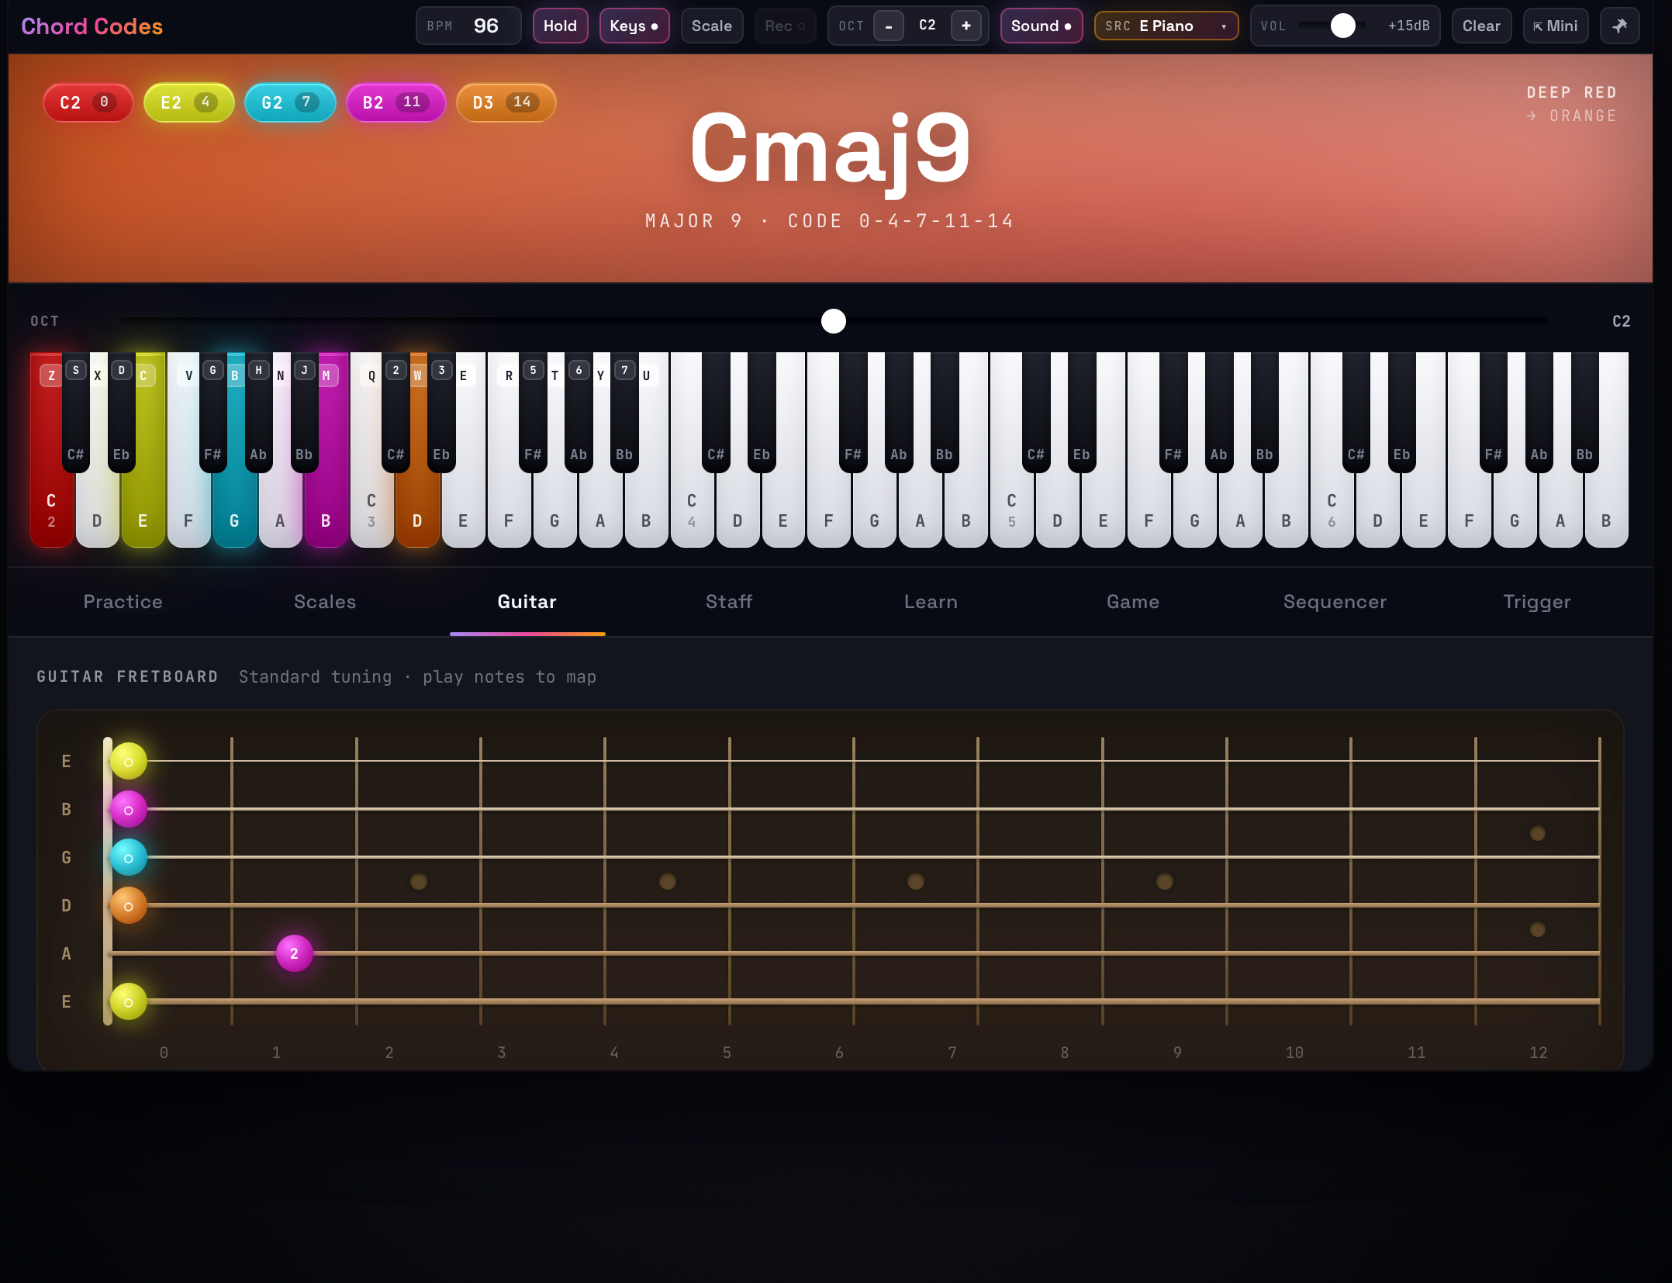This screenshot has width=1672, height=1283.
Task: Click the E2 note chip
Action: tap(188, 102)
